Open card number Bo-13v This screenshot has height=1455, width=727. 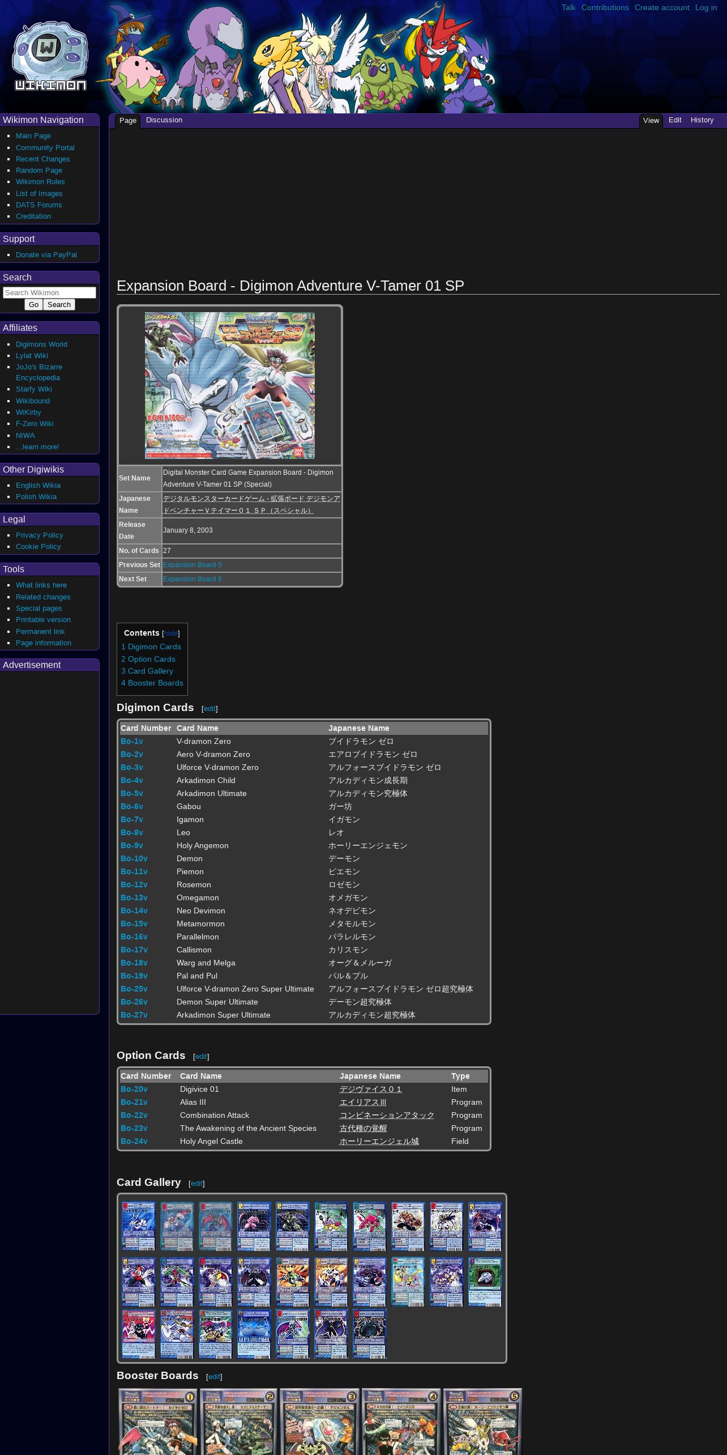134,897
